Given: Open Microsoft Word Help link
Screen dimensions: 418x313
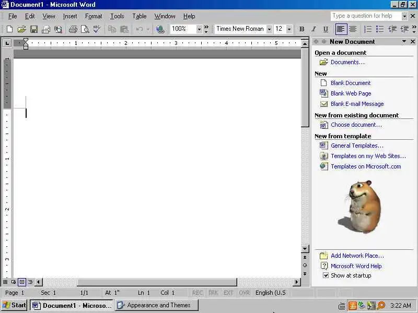Looking at the screenshot, I should [x=356, y=266].
